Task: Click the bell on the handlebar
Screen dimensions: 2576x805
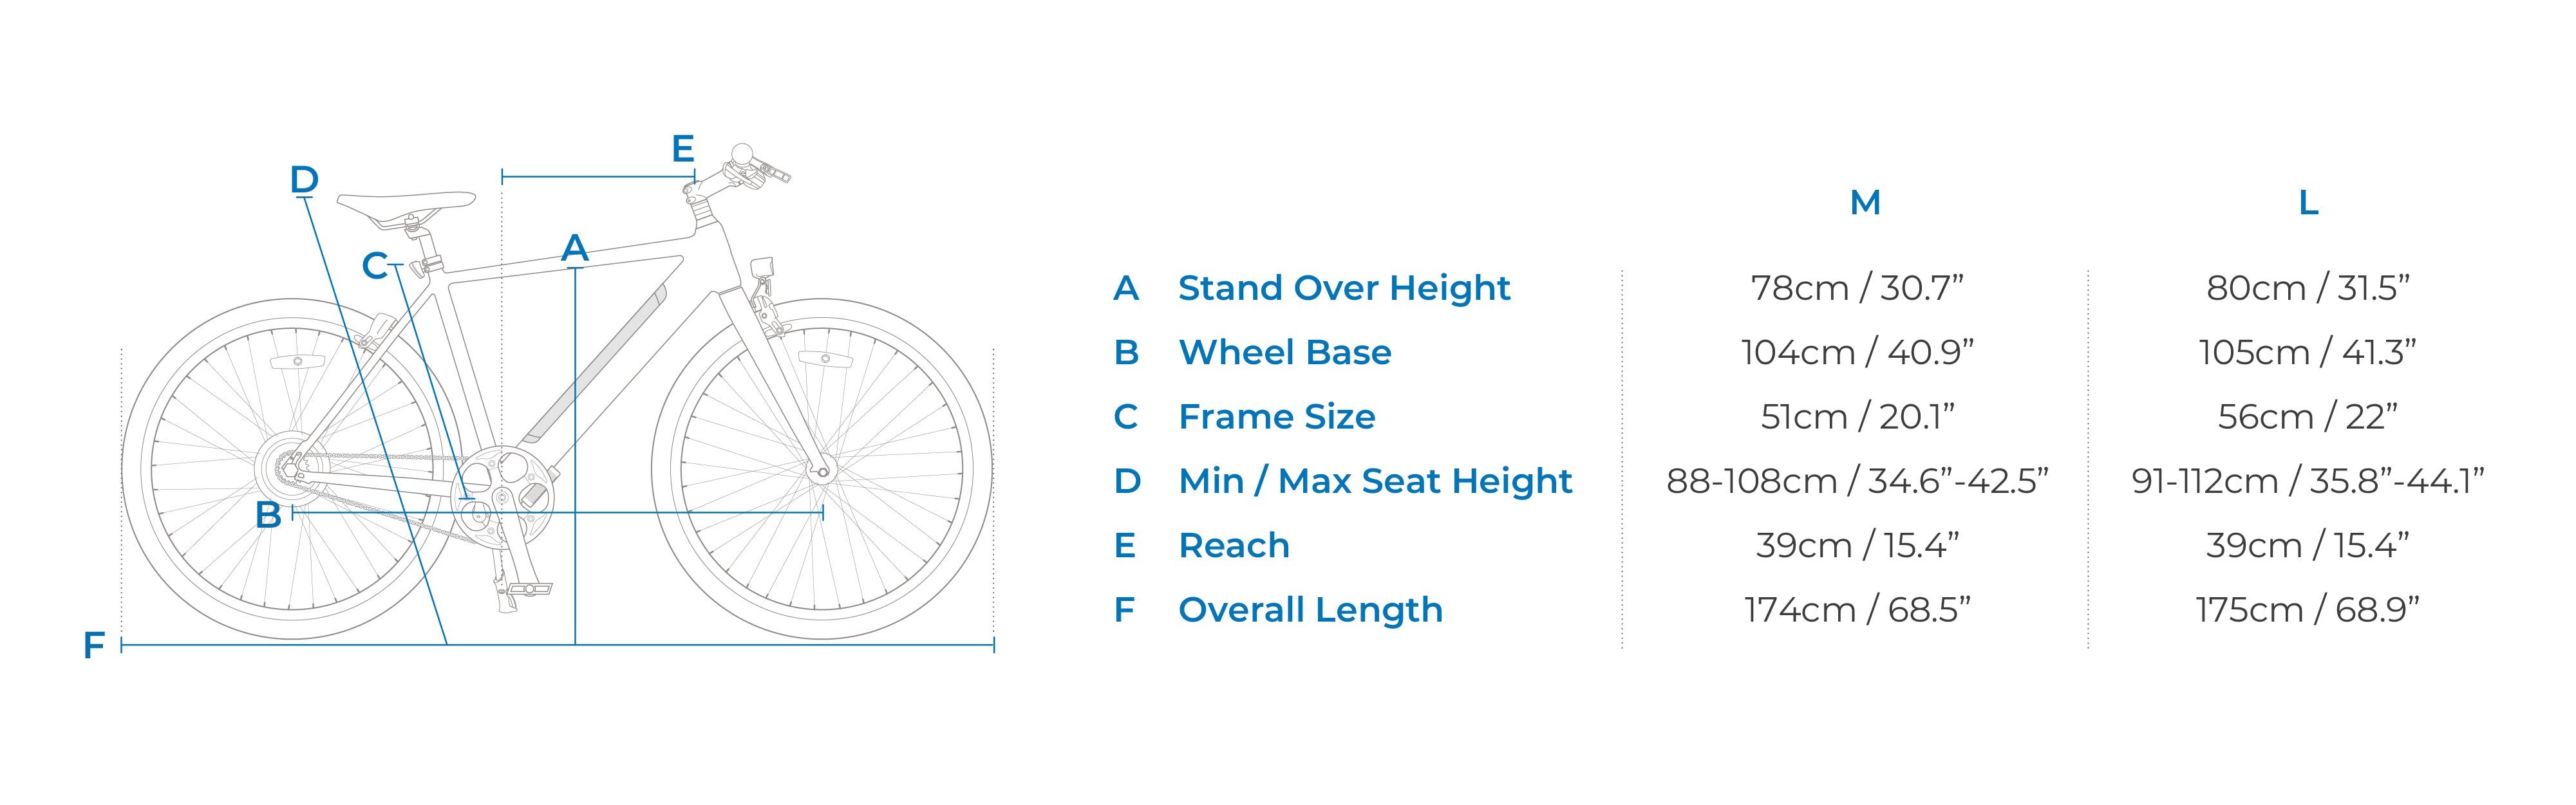Action: [743, 155]
